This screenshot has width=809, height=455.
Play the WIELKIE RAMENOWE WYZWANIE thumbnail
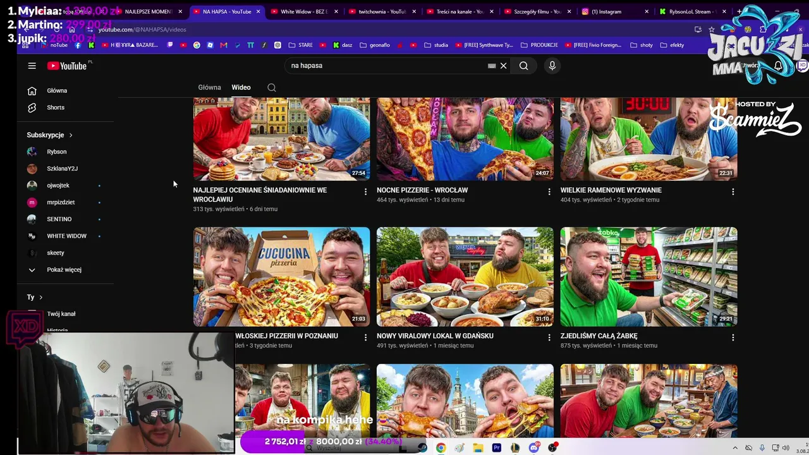click(x=648, y=139)
